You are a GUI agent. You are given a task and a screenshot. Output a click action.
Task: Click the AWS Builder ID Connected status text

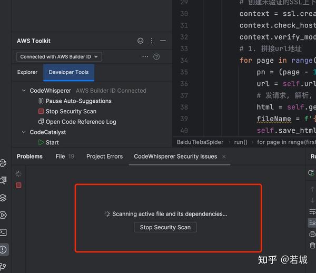coord(111,91)
